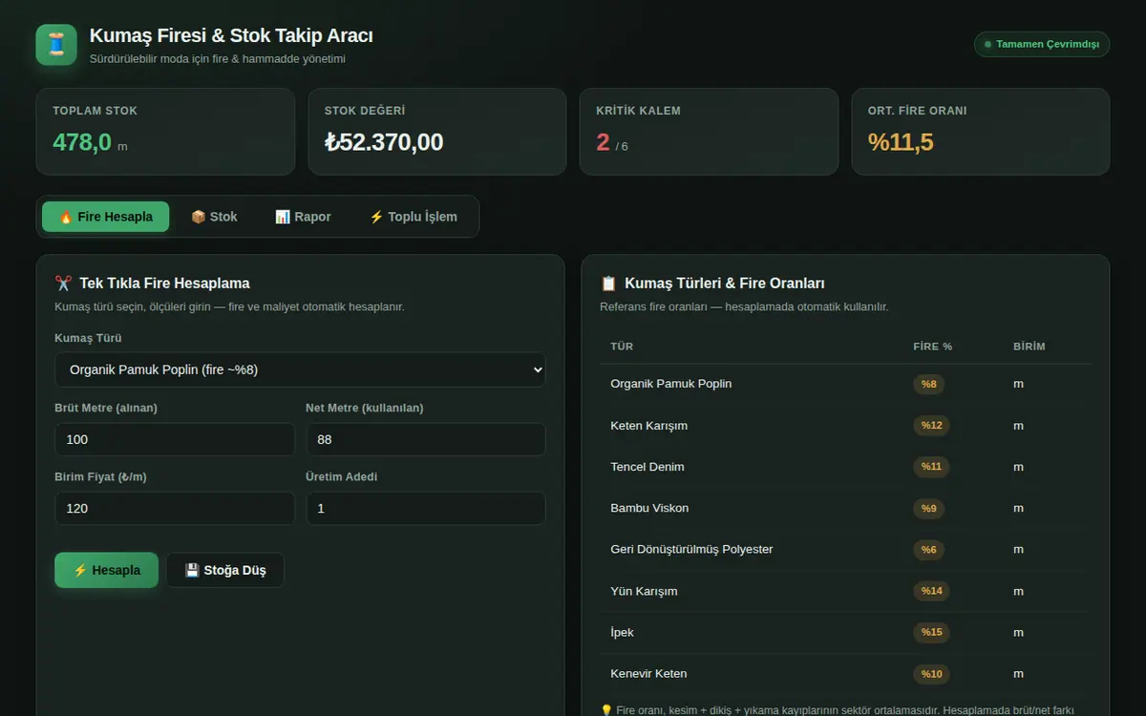The height and width of the screenshot is (716, 1146).
Task: Open the Fire Hesapla tab
Action: tap(105, 217)
